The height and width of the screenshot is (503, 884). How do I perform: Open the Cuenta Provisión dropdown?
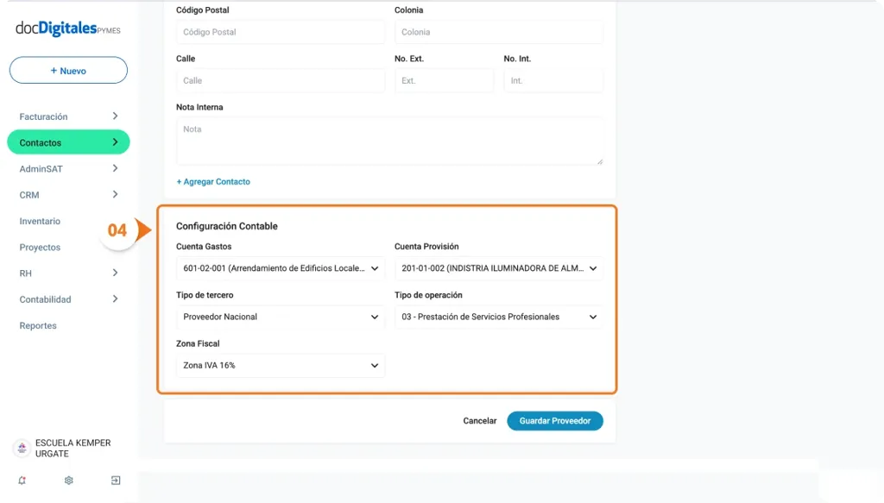tap(499, 268)
